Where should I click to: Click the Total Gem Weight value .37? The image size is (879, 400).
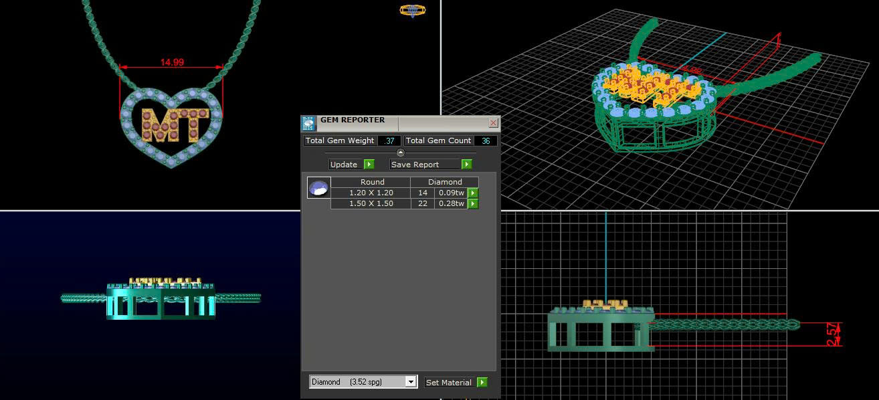(389, 140)
